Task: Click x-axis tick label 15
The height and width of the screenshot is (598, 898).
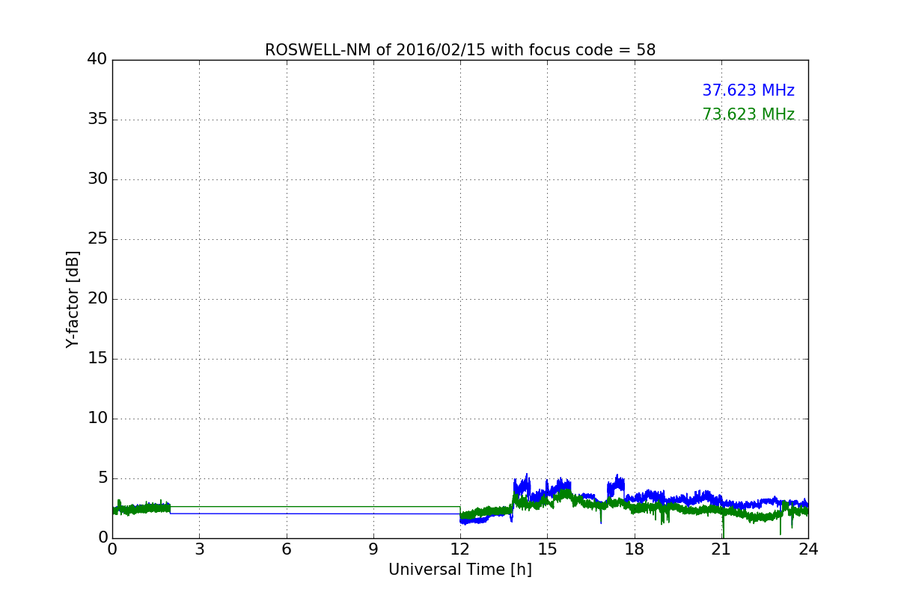Action: pyautogui.click(x=547, y=549)
